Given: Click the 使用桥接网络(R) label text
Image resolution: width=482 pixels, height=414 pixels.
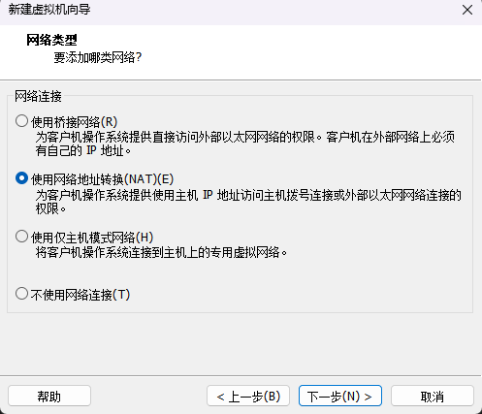Looking at the screenshot, I should (74, 122).
